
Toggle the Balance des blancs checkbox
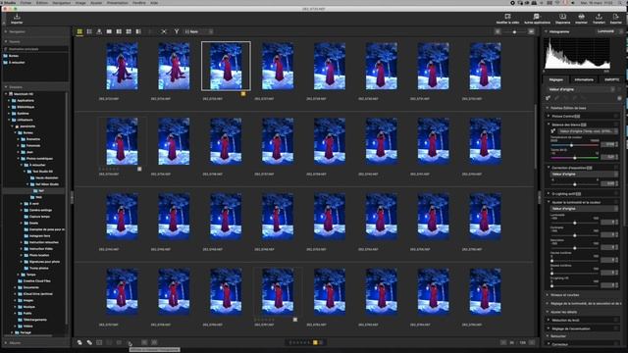[616, 125]
